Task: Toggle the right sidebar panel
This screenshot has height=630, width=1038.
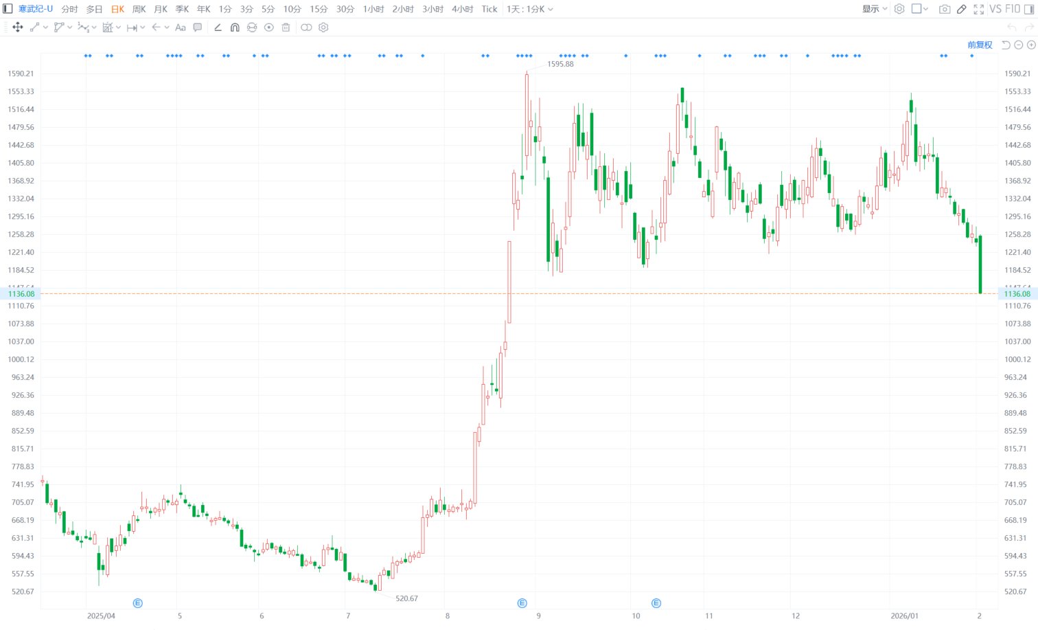Action: pos(1029,9)
